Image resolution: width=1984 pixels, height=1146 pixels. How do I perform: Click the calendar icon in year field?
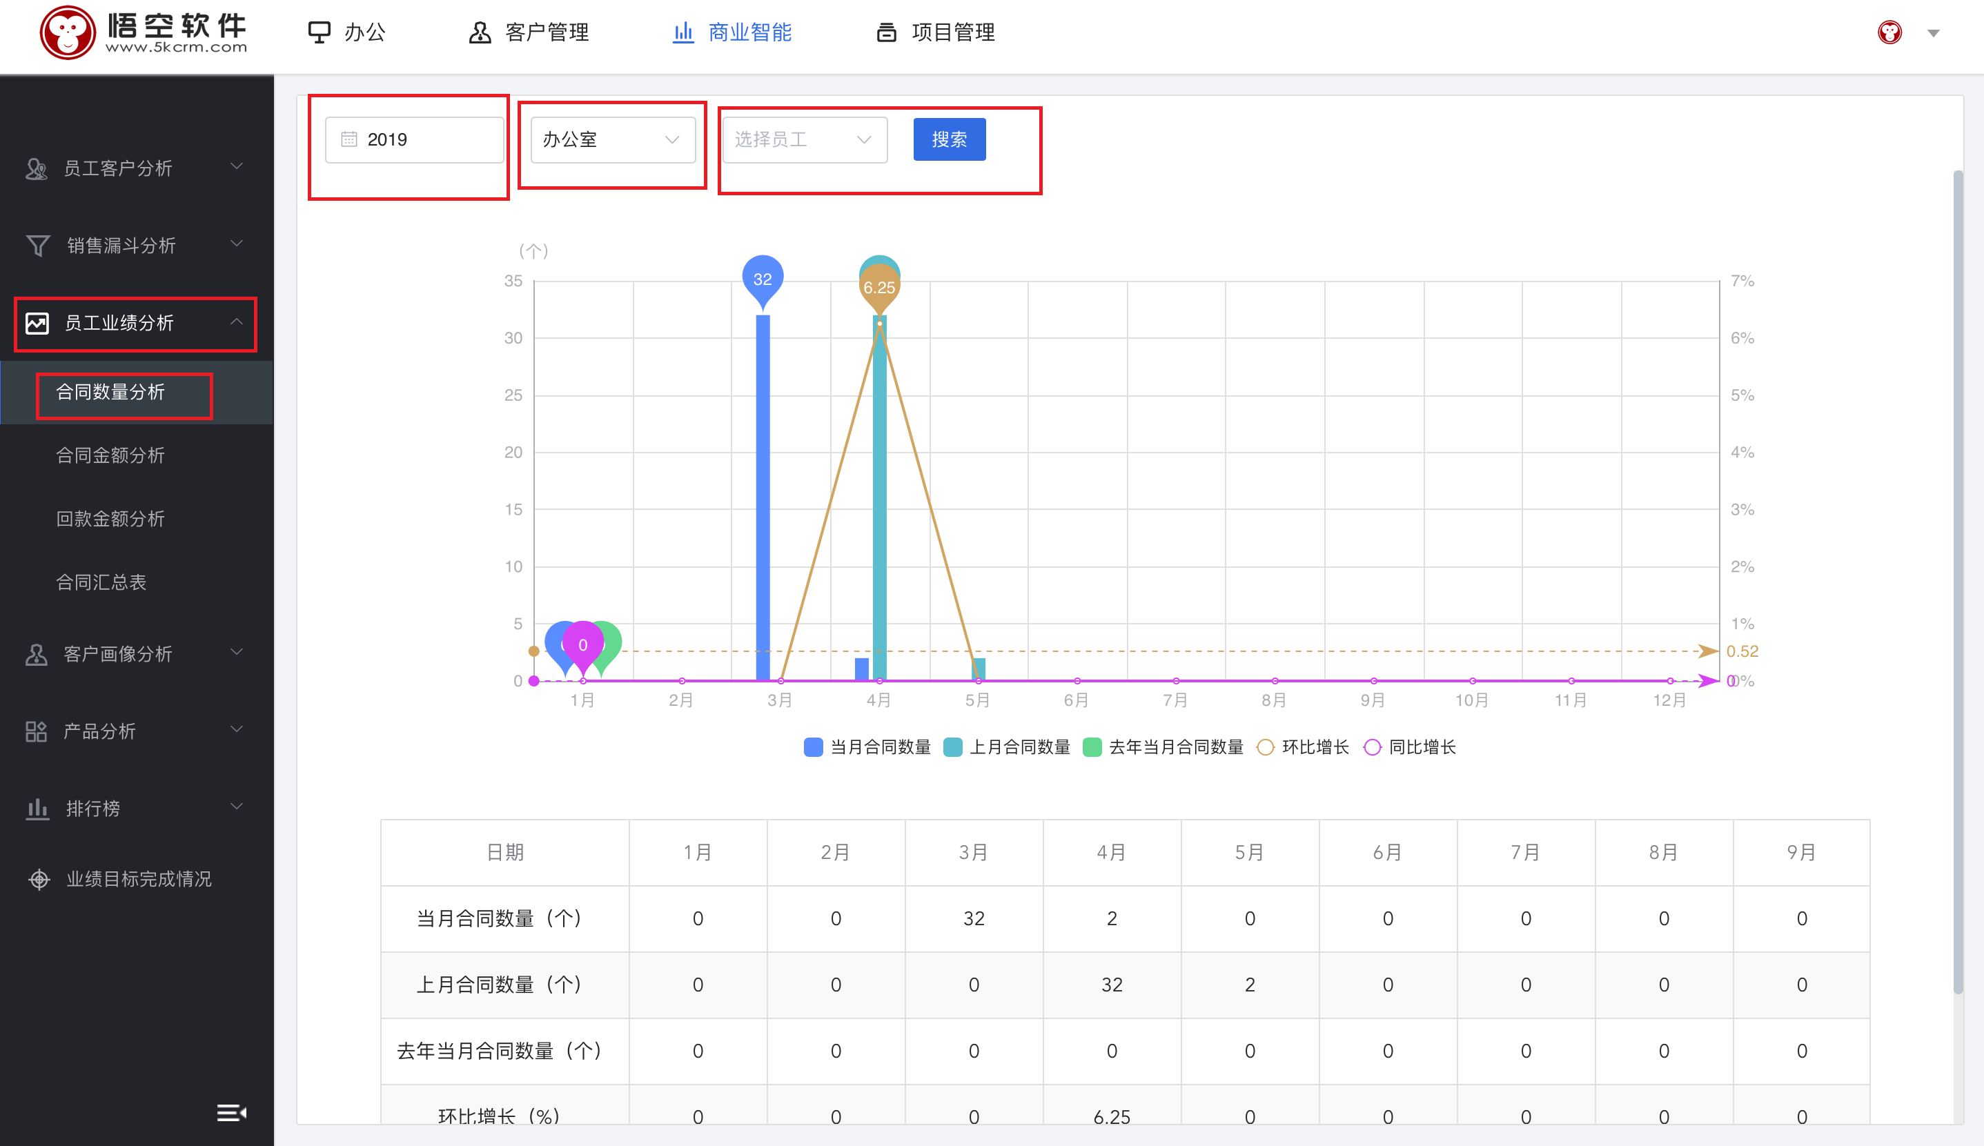click(348, 139)
